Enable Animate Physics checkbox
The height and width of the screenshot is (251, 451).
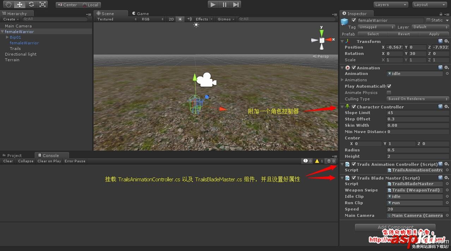(389, 93)
